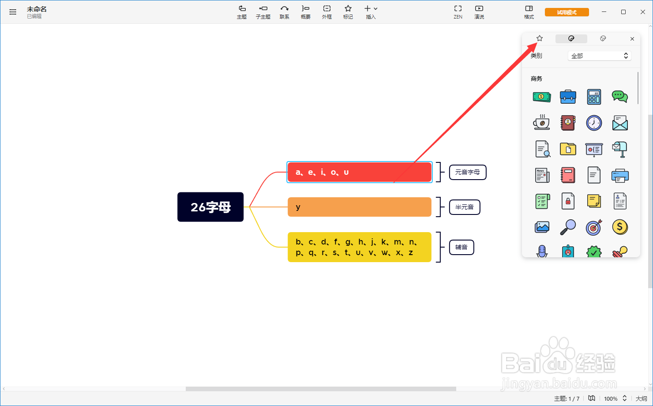653x406 pixels.
Task: Select the 半元音 summary topic
Action: [x=465, y=207]
